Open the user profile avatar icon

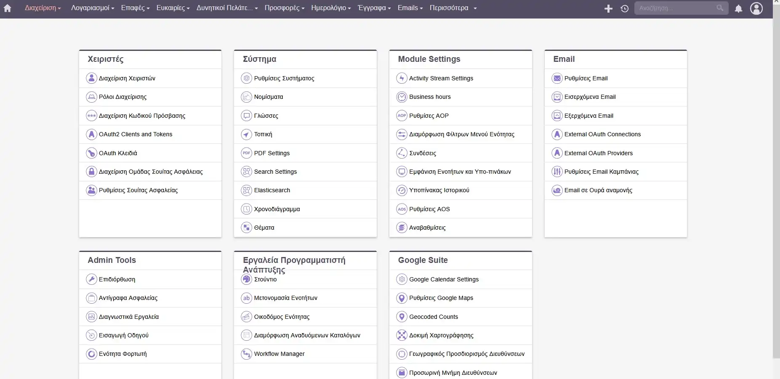pyautogui.click(x=756, y=8)
